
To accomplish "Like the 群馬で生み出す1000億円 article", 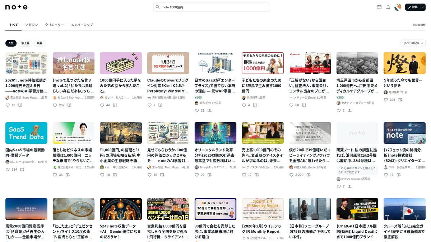I will [244, 105].
